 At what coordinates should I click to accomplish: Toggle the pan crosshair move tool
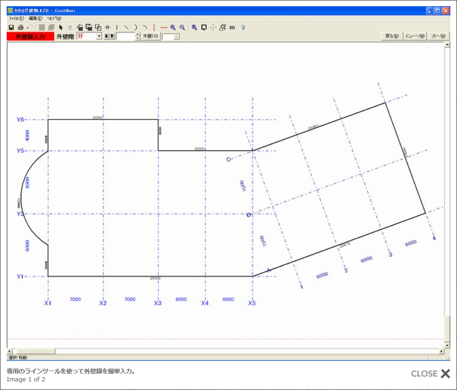pyautogui.click(x=213, y=28)
